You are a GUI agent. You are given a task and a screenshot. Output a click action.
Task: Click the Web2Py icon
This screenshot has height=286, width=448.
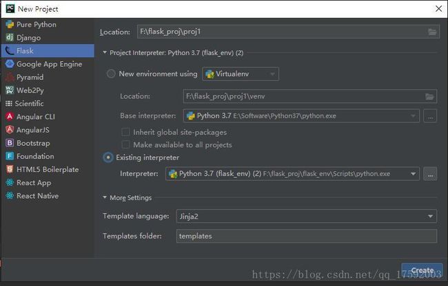10,90
